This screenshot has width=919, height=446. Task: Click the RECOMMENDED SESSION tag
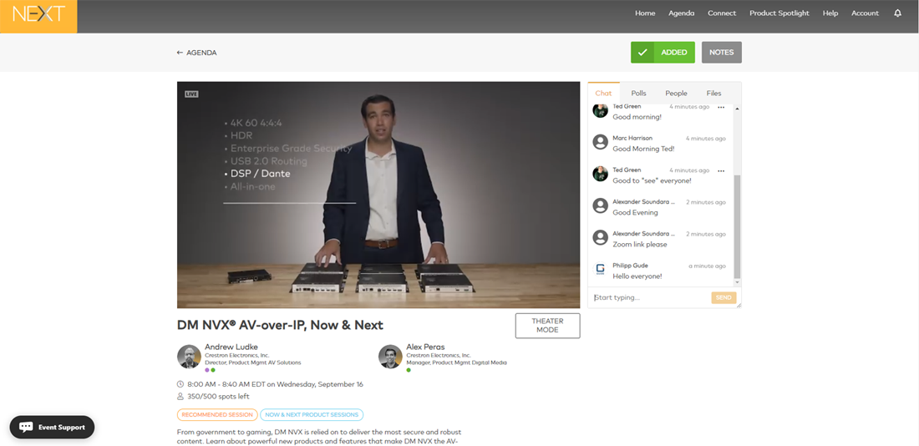(x=217, y=415)
